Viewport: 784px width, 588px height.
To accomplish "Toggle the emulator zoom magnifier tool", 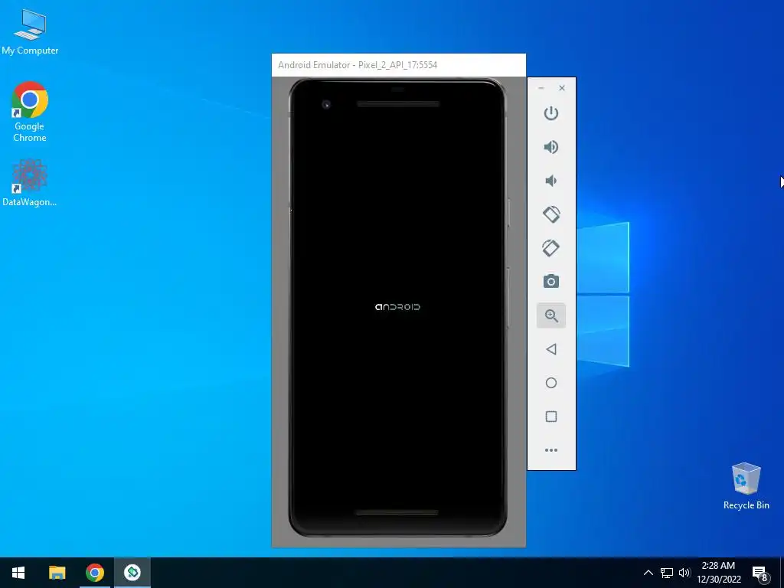I will (551, 315).
